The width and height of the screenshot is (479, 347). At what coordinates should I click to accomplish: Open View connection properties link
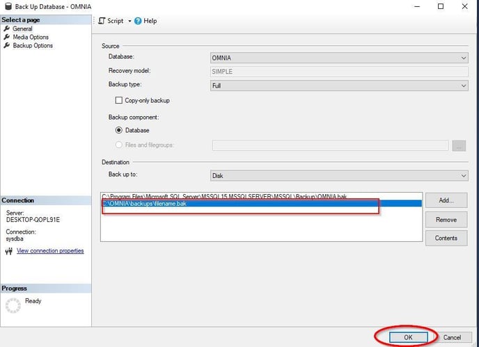click(x=50, y=251)
